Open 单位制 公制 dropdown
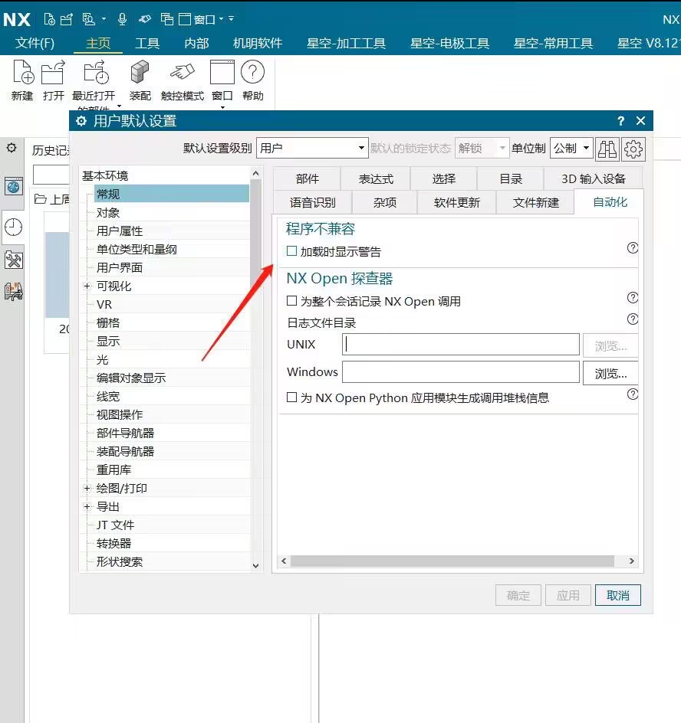681x723 pixels. [x=571, y=148]
